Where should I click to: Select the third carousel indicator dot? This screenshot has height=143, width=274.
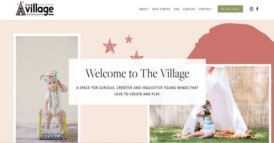tap(139, 141)
